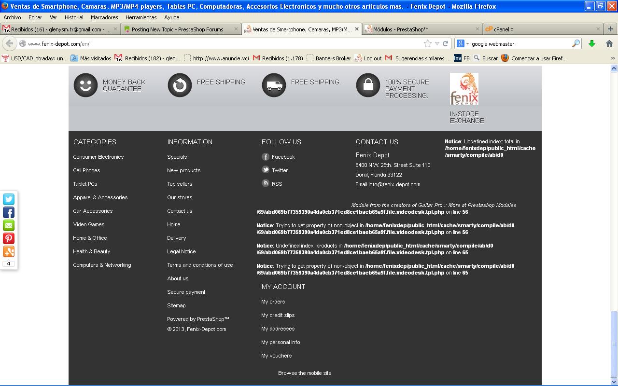The width and height of the screenshot is (618, 386).
Task: Click the delivery truck Free Shipping icon
Action: (274, 85)
